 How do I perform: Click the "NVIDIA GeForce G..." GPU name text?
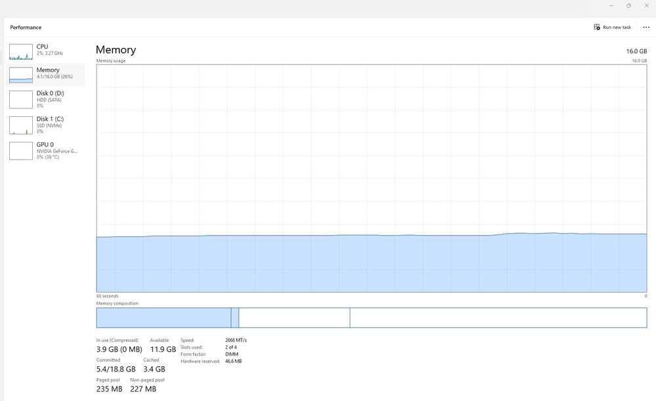[57, 151]
